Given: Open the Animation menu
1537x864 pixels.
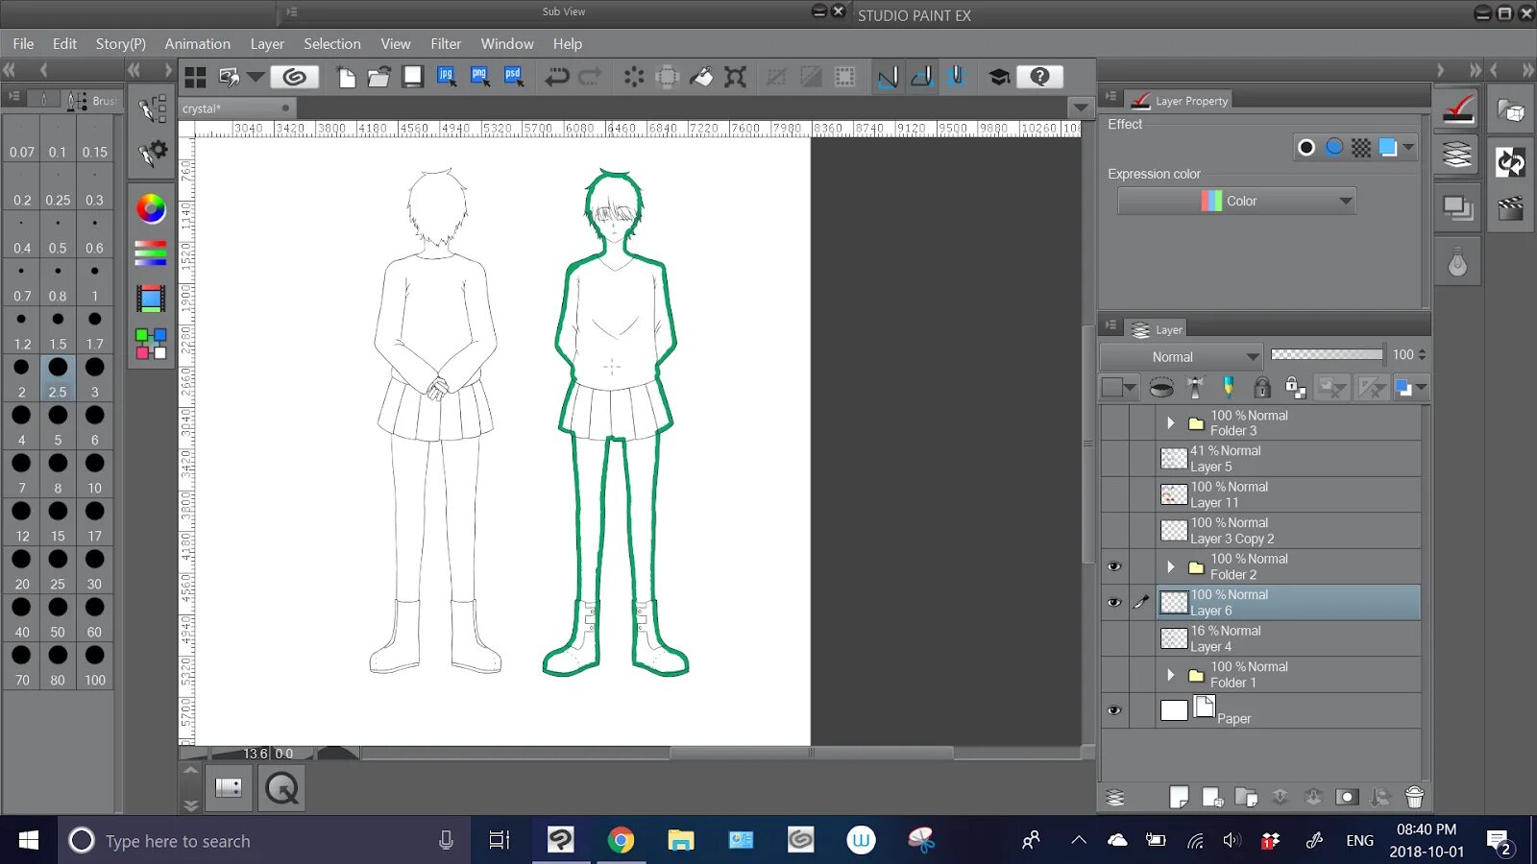Looking at the screenshot, I should [197, 44].
